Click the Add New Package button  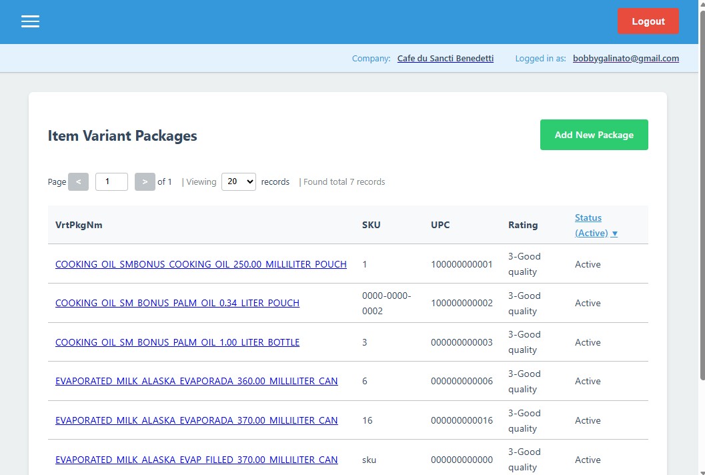[594, 135]
